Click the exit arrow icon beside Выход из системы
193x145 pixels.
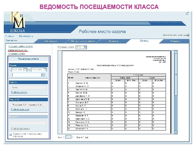coord(187,35)
